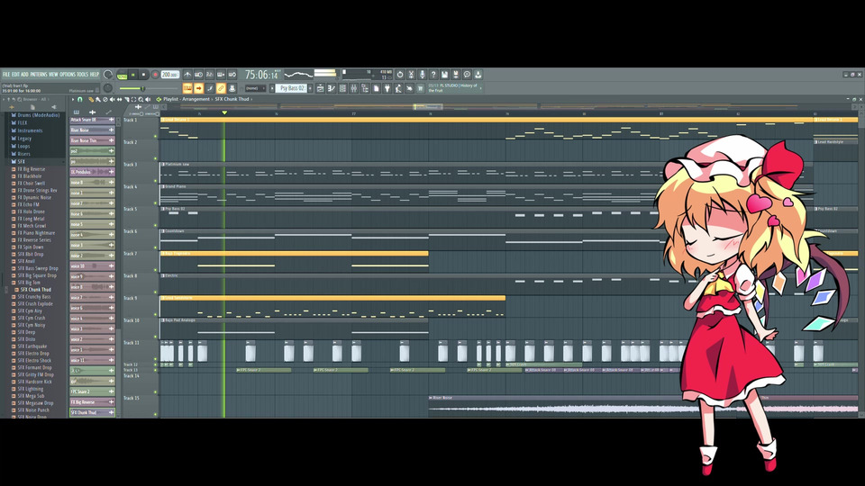Open the (none) snap dropdown
This screenshot has width=865, height=486.
pos(255,88)
